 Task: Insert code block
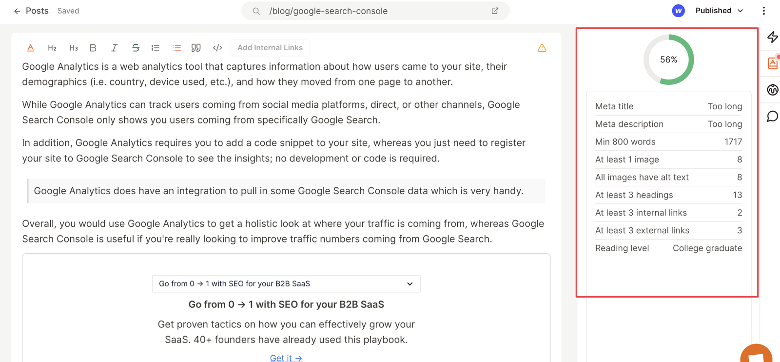217,48
